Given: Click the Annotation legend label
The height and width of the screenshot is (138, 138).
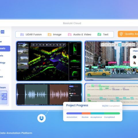Looking at the screenshot, I should 72,117.
